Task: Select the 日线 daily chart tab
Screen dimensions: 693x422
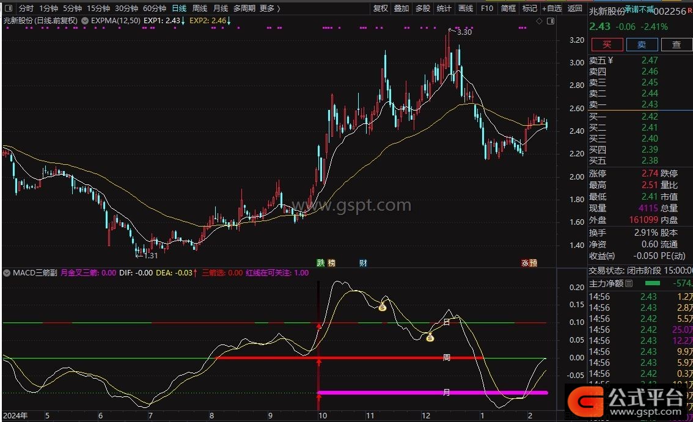Action: coord(179,8)
